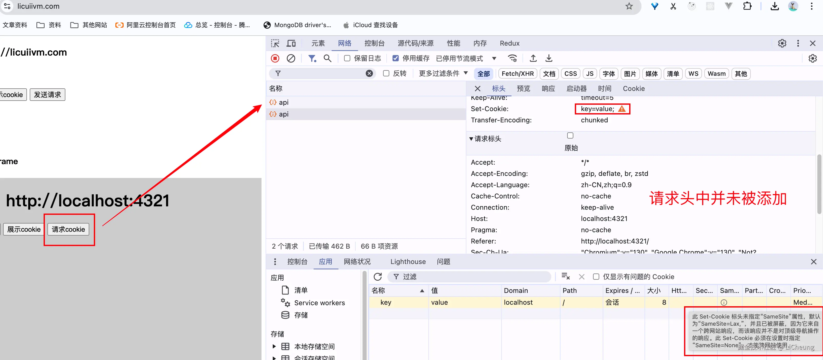Click the export HAR download icon

click(549, 58)
